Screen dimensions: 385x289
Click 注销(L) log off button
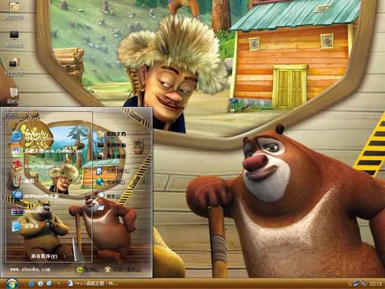click(87, 270)
